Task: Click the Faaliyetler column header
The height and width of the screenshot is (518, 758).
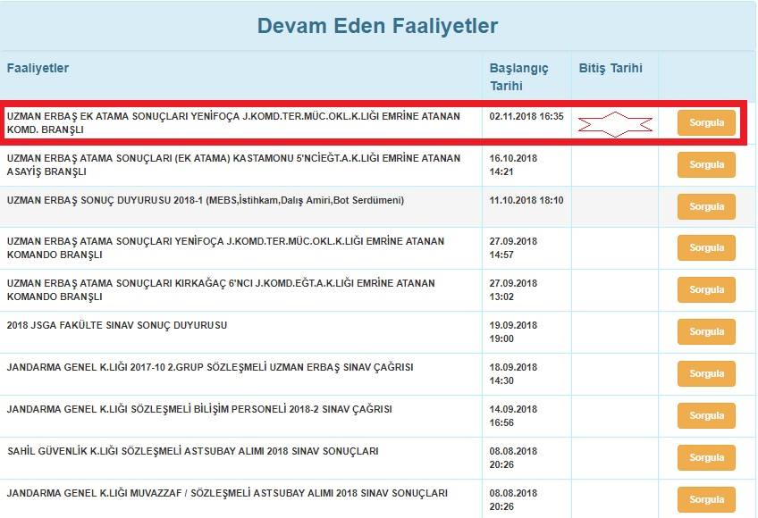Action: click(x=38, y=68)
